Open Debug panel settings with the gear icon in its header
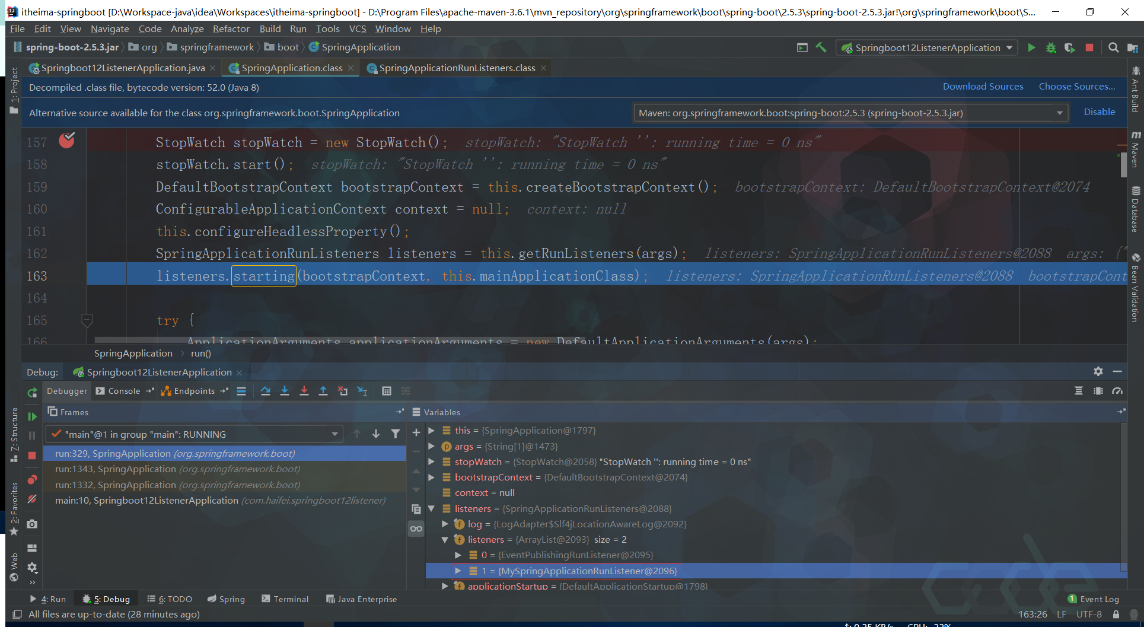 click(1098, 371)
